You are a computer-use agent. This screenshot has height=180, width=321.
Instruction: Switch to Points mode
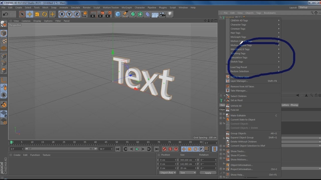pyautogui.click(x=4, y=56)
